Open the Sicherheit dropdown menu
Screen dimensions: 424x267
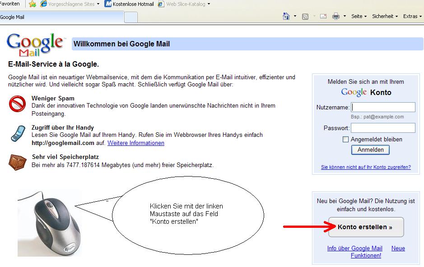click(385, 16)
